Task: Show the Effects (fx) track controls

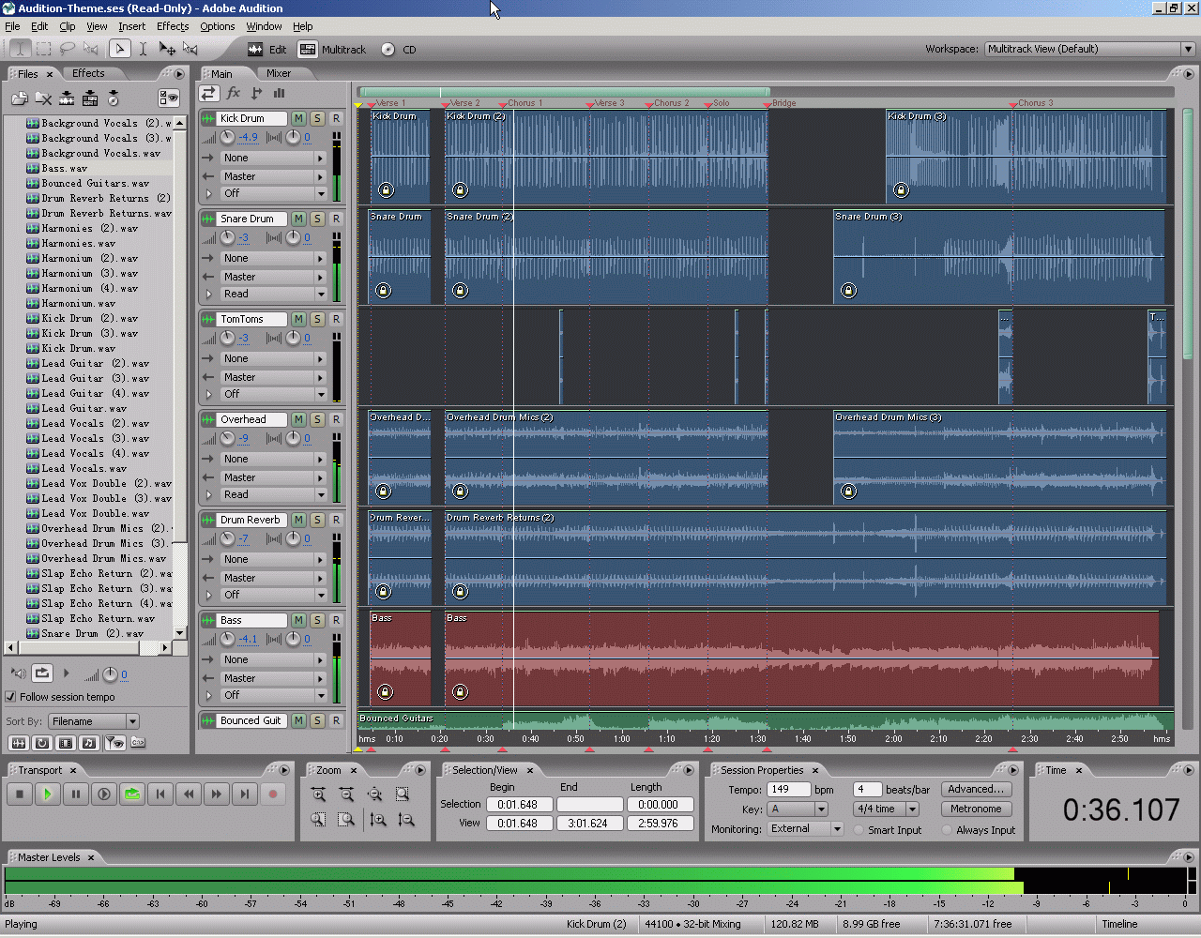Action: [233, 93]
